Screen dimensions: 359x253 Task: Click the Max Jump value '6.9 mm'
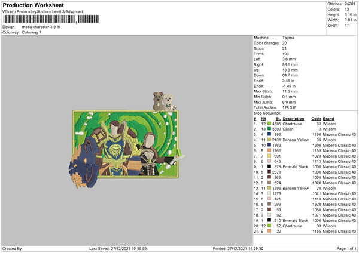click(x=289, y=102)
